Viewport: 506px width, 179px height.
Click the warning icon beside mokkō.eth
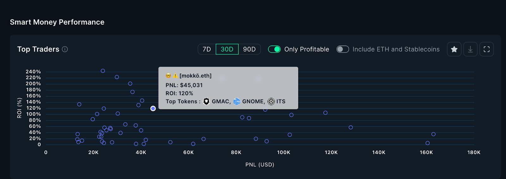coord(175,76)
